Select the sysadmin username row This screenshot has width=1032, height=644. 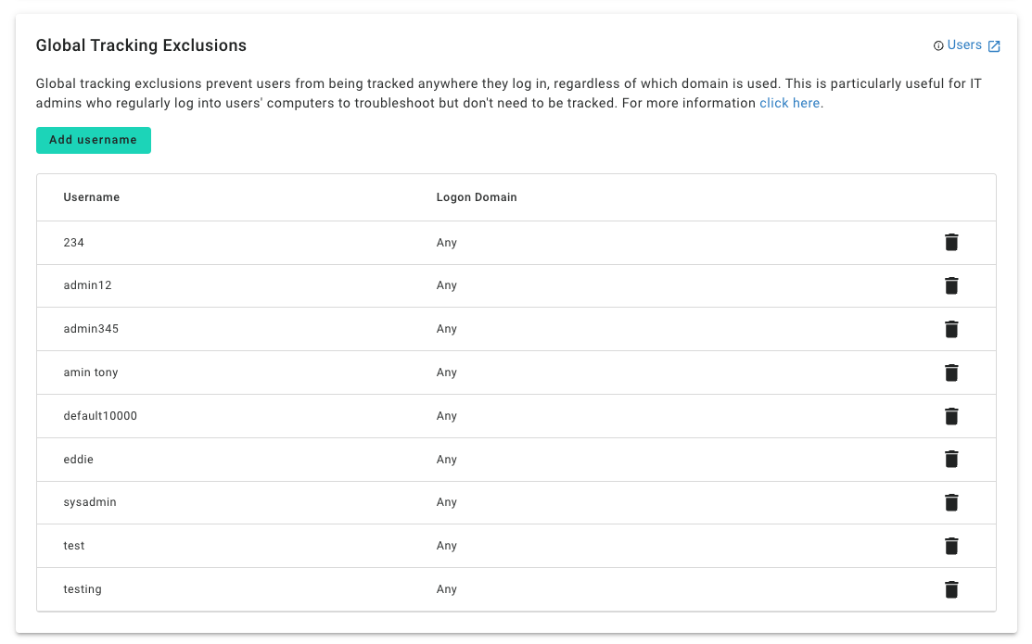pyautogui.click(x=516, y=502)
